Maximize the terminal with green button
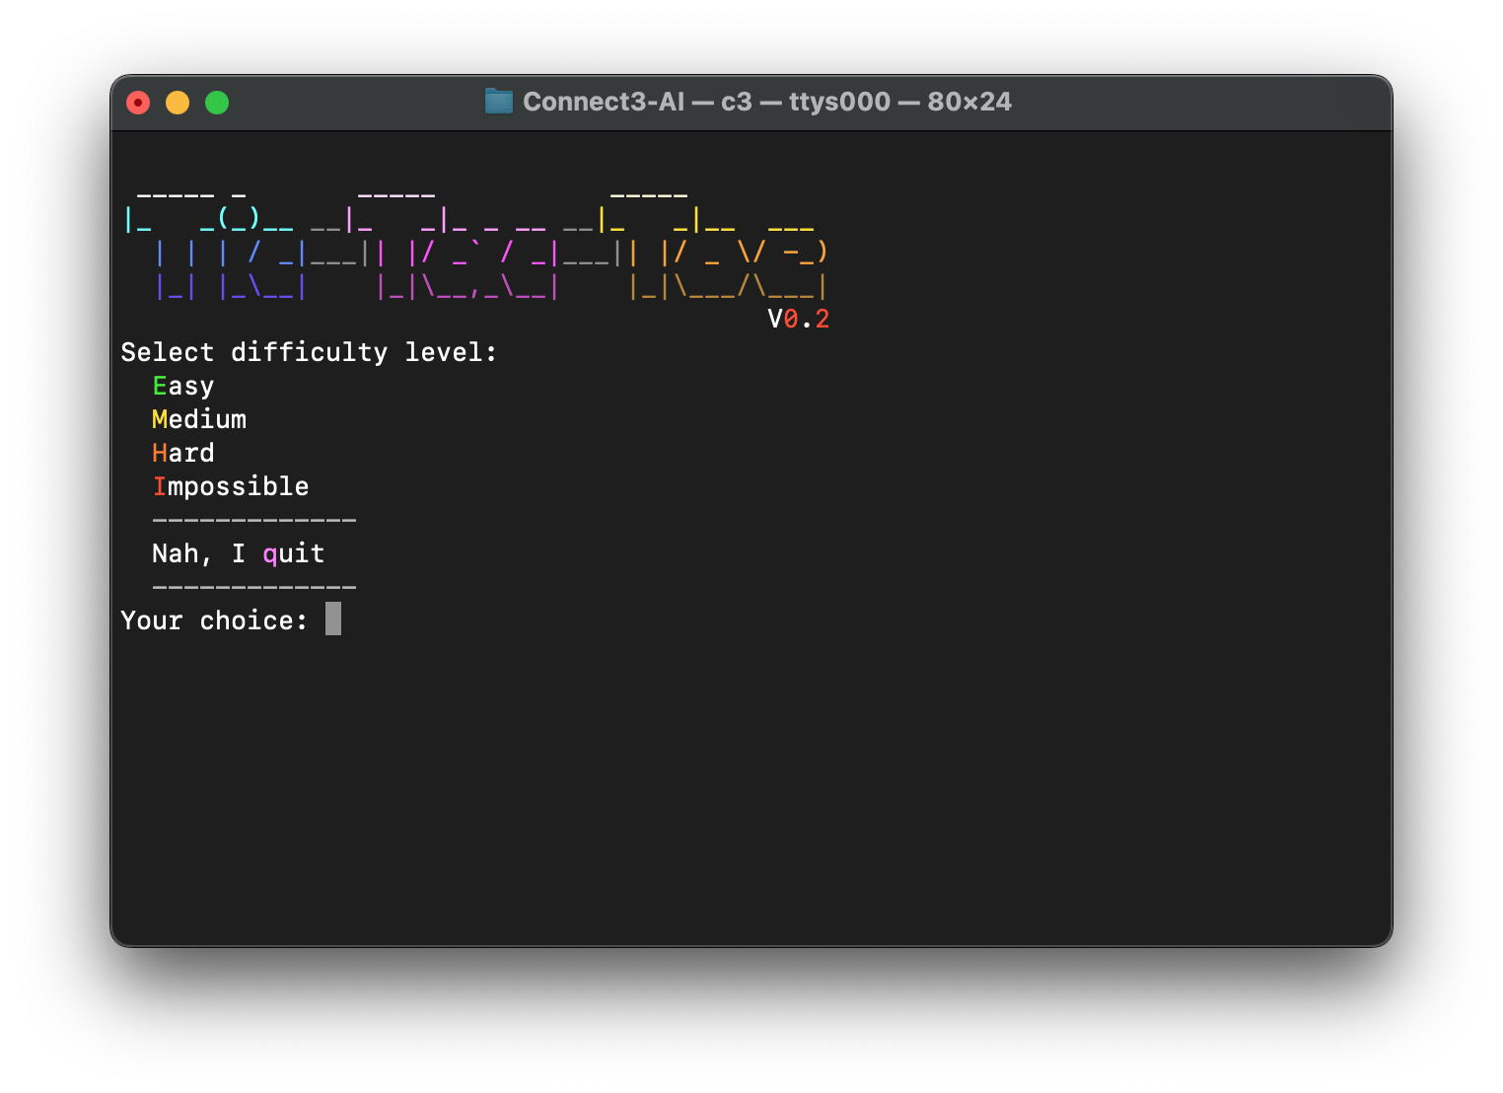This screenshot has height=1093, width=1503. 217,103
